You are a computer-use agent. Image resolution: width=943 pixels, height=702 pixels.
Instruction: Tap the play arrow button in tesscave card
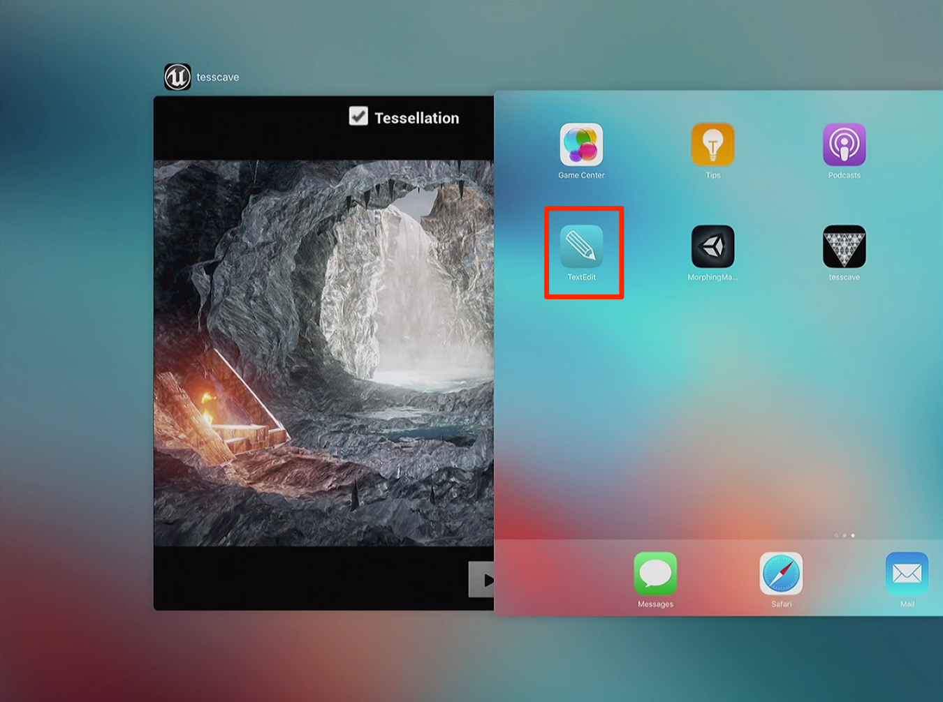[x=481, y=579]
